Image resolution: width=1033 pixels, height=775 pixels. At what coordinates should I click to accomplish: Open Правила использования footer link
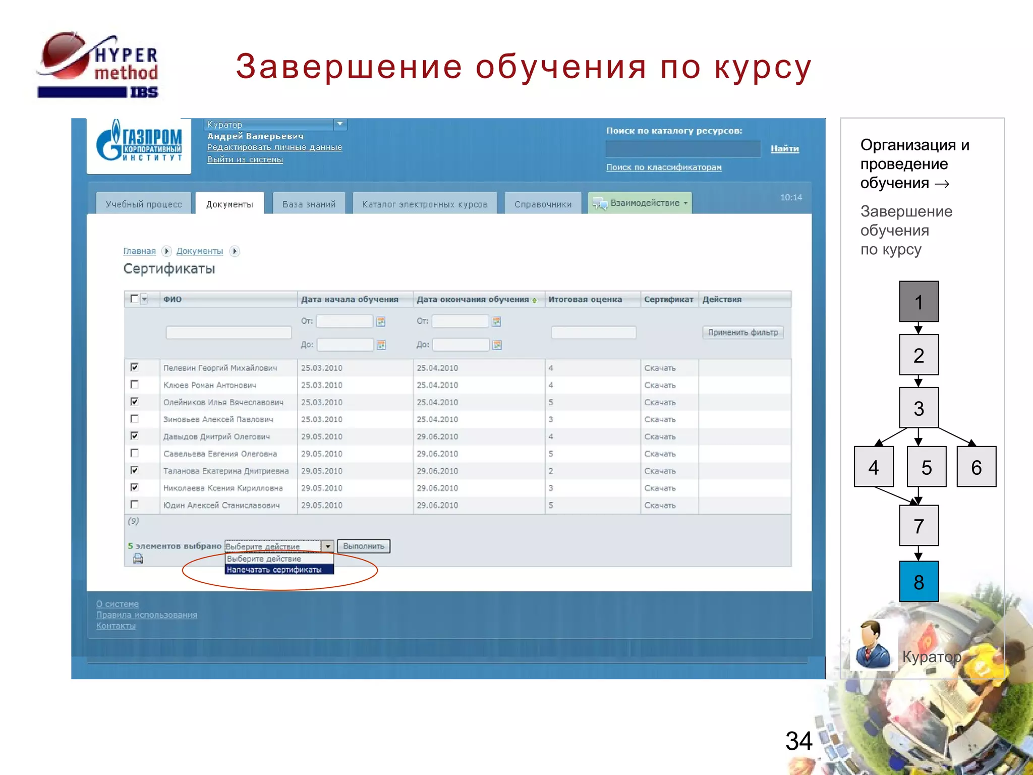tap(147, 615)
